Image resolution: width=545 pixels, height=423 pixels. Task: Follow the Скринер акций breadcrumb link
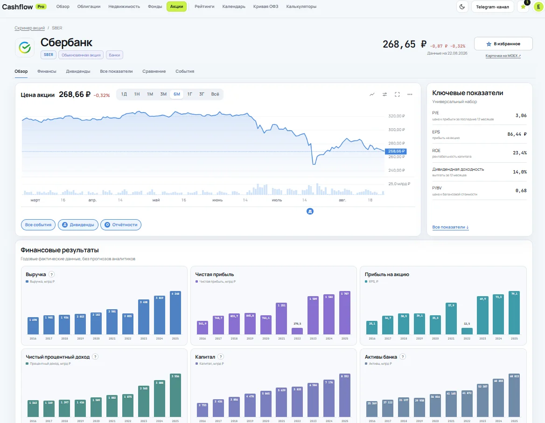point(29,28)
